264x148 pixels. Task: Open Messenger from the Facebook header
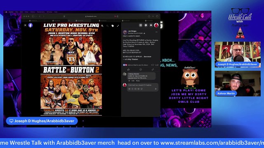146,25
